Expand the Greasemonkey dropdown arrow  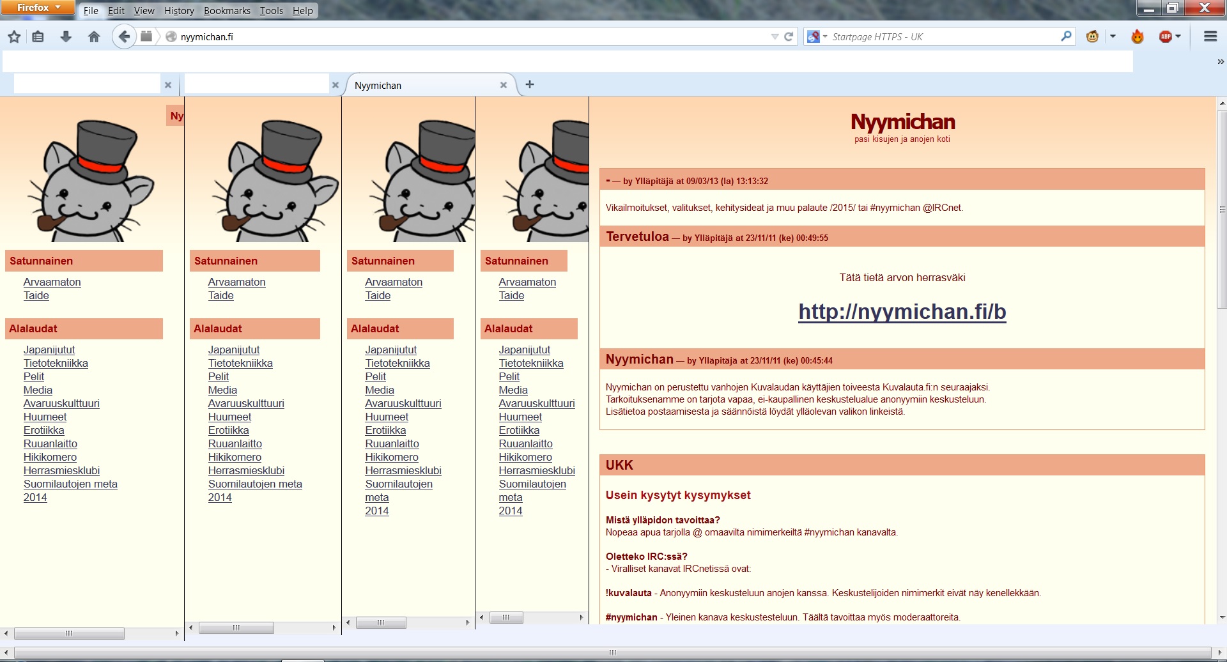coord(1113,37)
